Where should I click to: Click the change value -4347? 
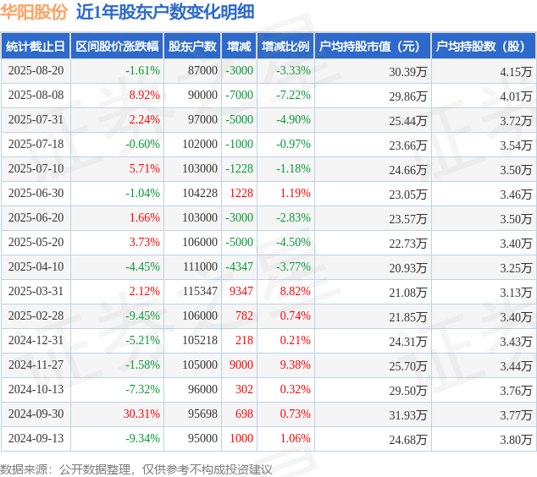pos(240,266)
